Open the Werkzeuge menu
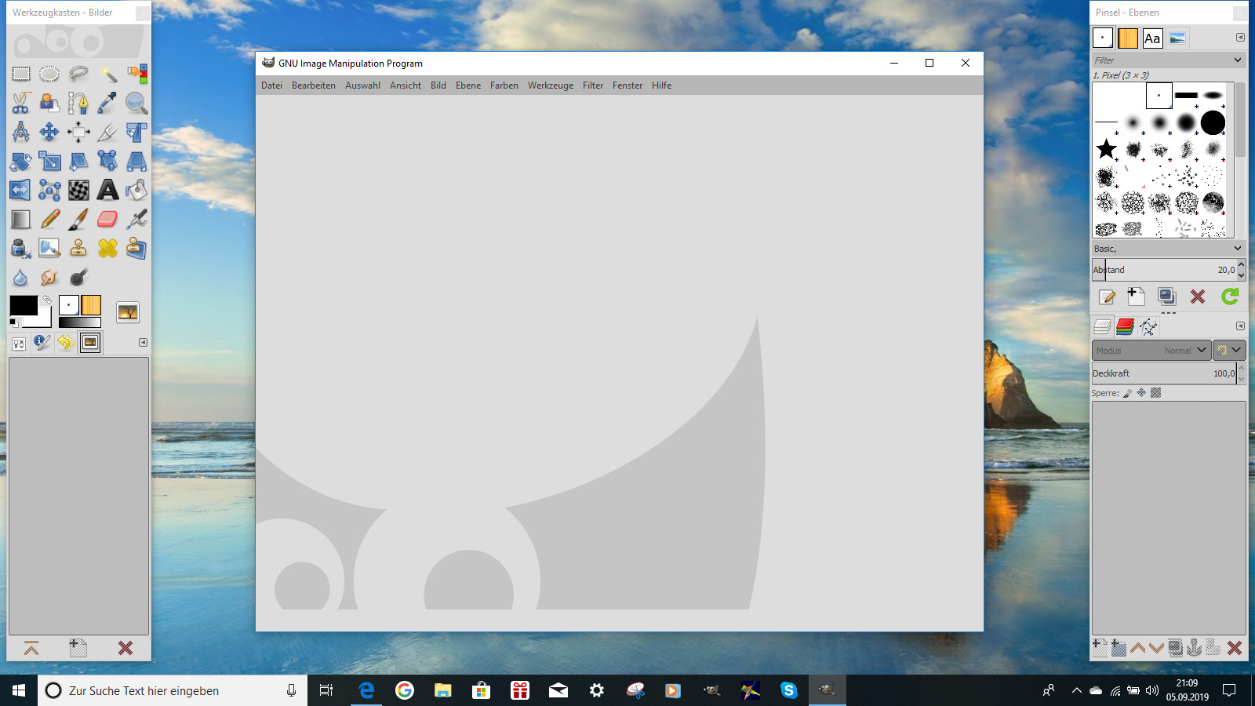The width and height of the screenshot is (1255, 706). point(551,86)
